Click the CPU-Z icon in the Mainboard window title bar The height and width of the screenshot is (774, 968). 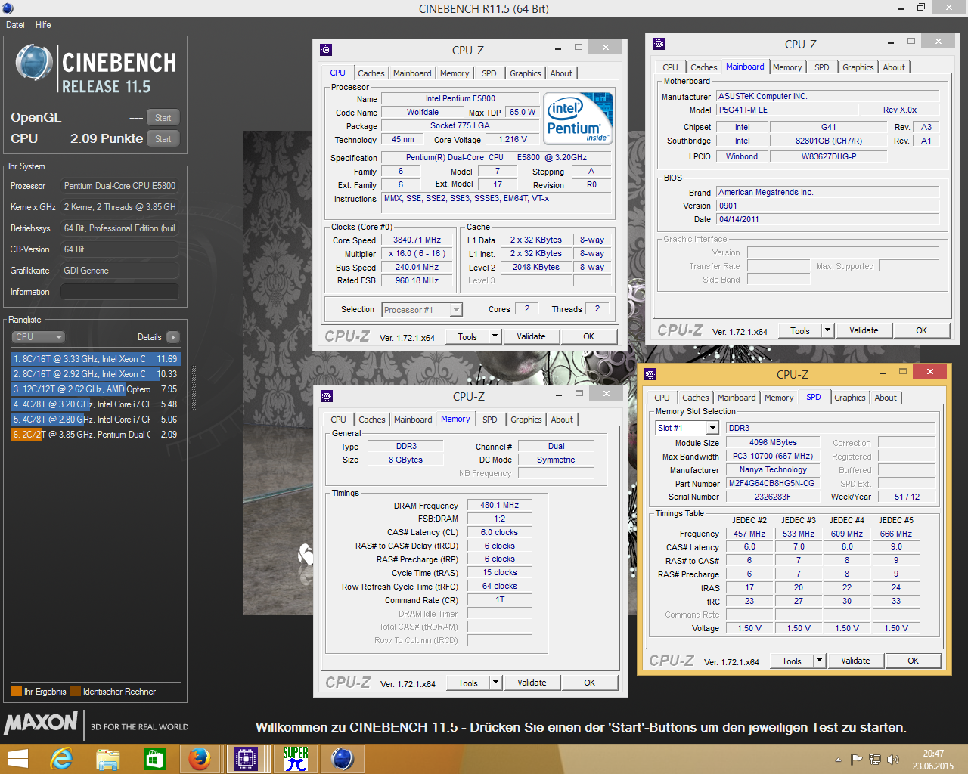coord(659,44)
